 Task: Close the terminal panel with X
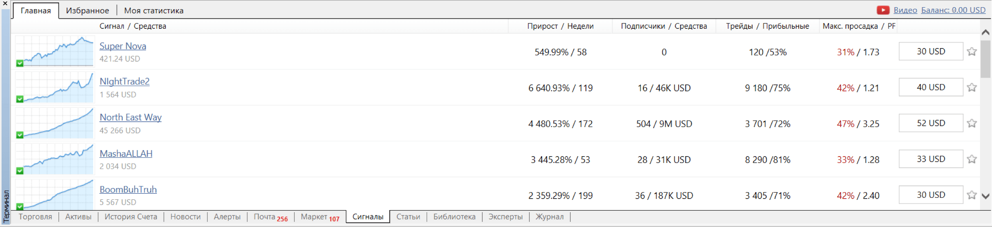(x=5, y=3)
